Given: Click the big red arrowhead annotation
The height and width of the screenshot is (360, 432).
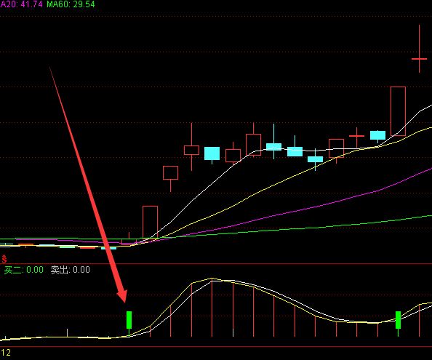Looking at the screenshot, I should click(x=121, y=295).
